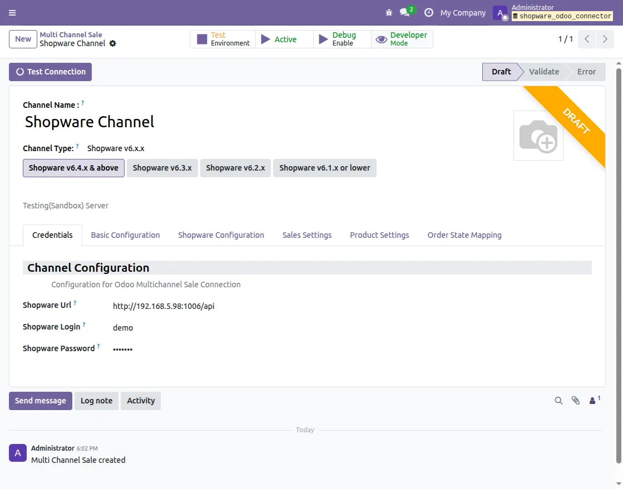Click the vertical page scrollbar
Image resolution: width=623 pixels, height=489 pixels.
(x=619, y=265)
